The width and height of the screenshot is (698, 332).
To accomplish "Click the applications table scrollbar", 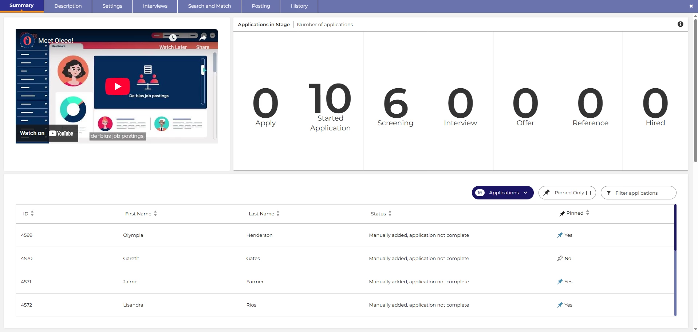I will tap(675, 227).
